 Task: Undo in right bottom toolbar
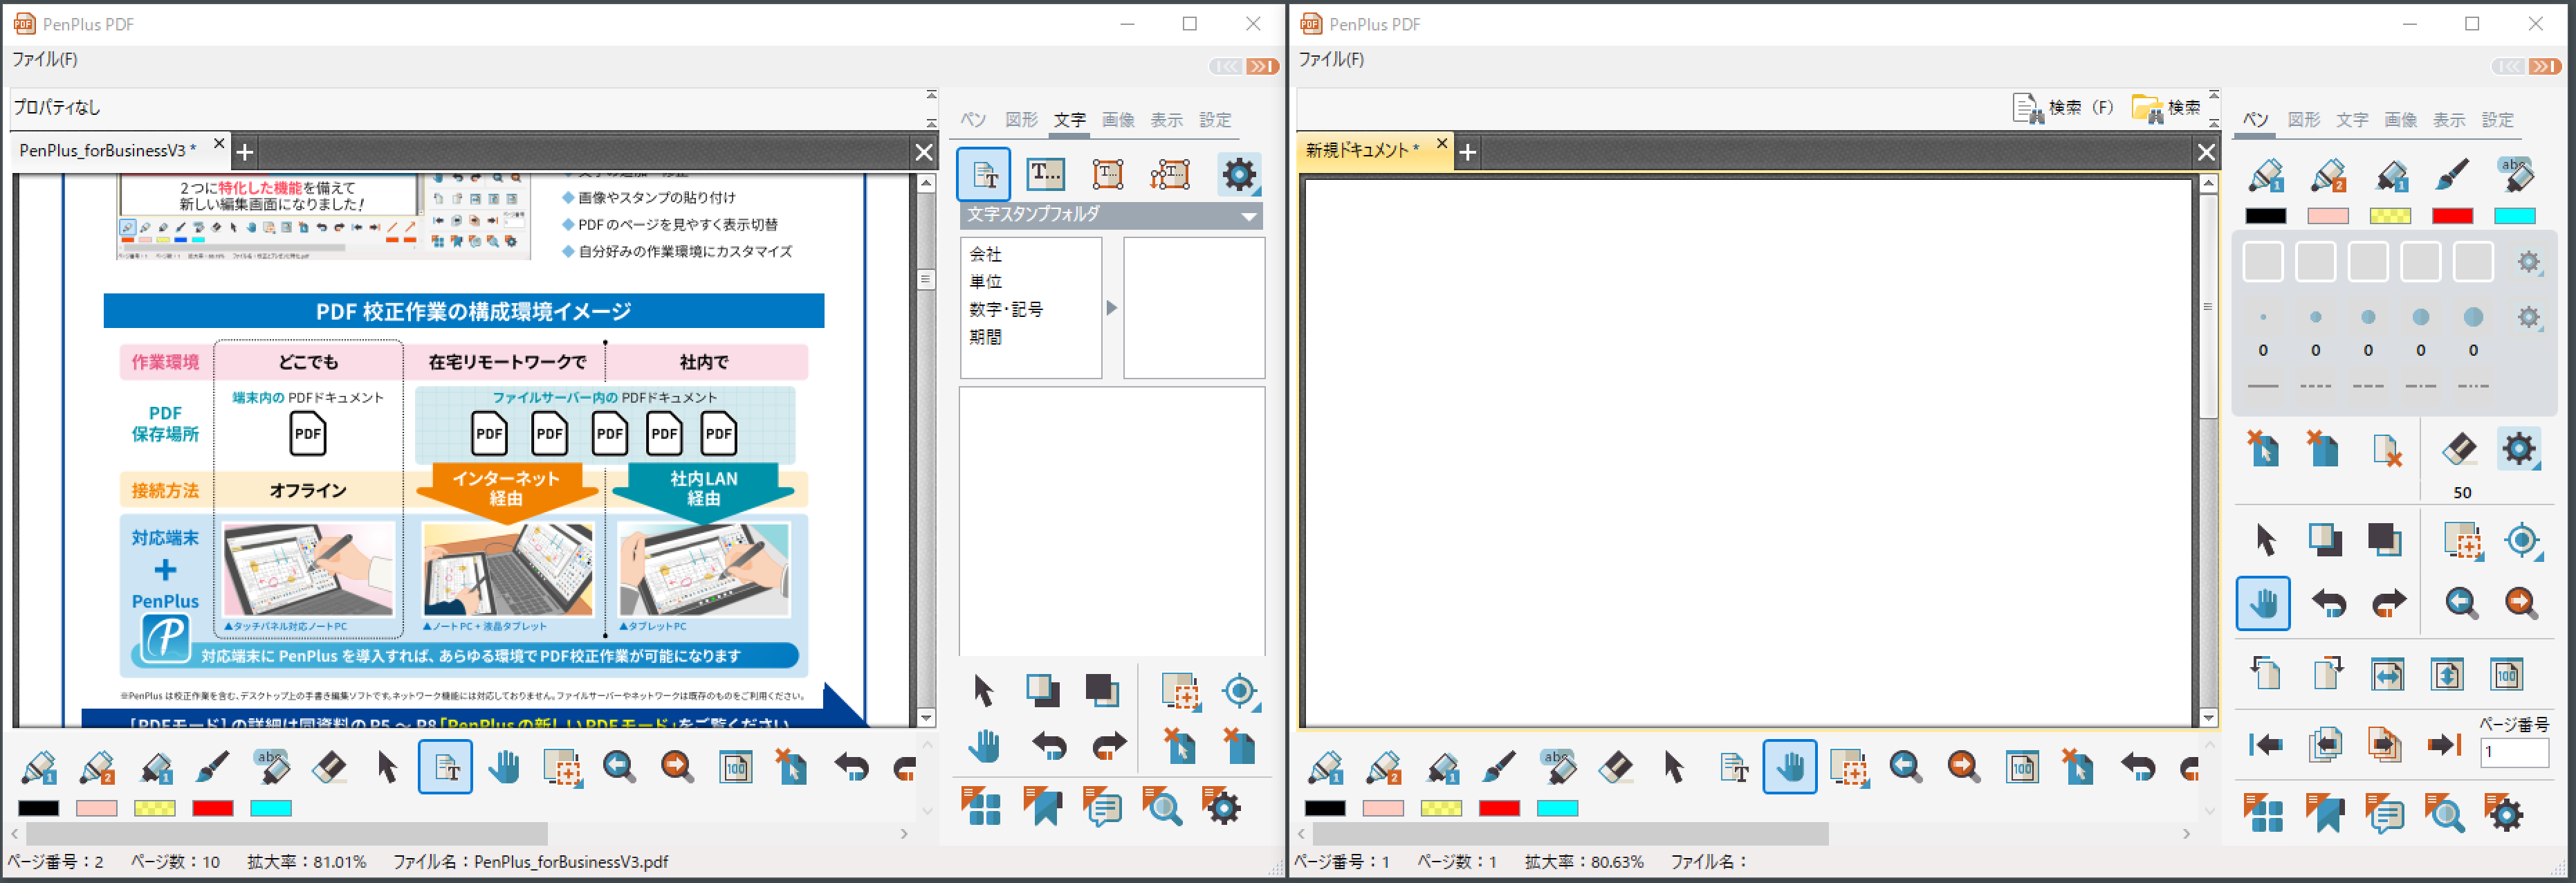pyautogui.click(x=2137, y=767)
